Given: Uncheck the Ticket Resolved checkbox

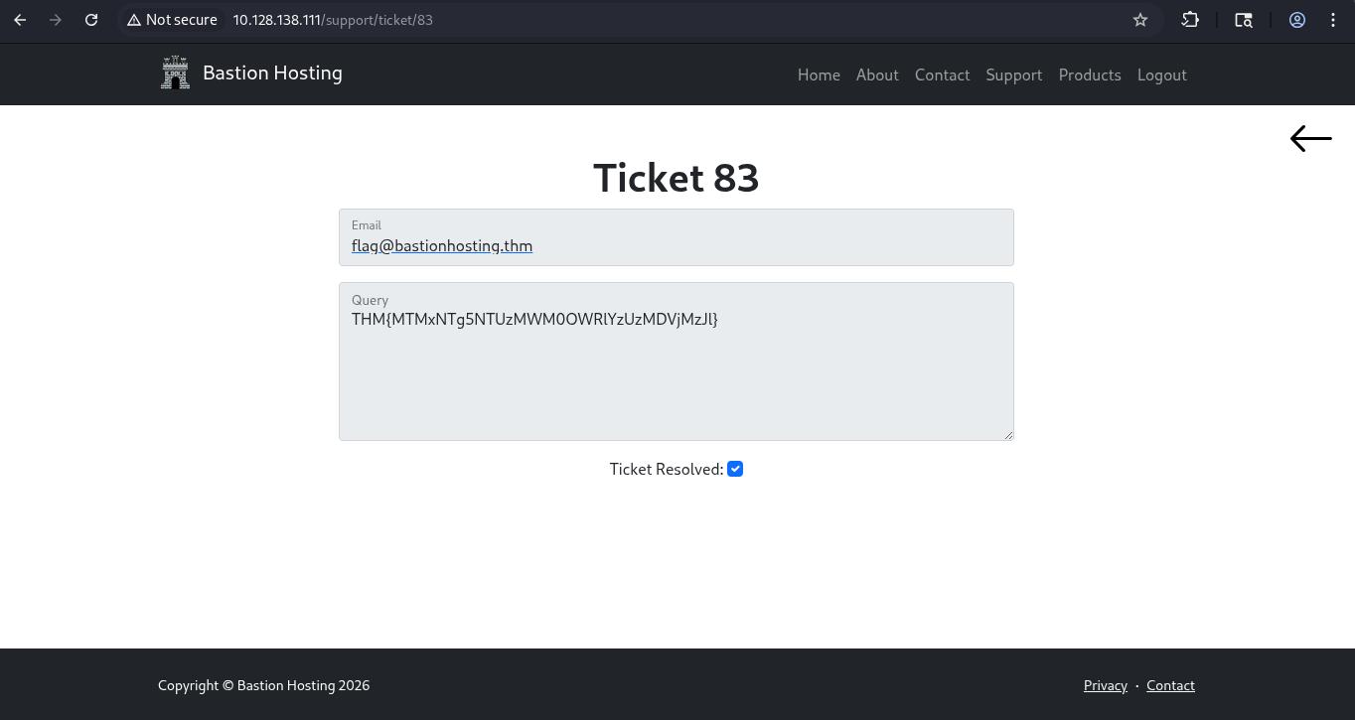Looking at the screenshot, I should 735,469.
